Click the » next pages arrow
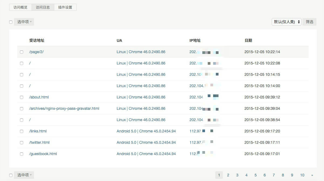This screenshot has width=324, height=181. [312, 175]
